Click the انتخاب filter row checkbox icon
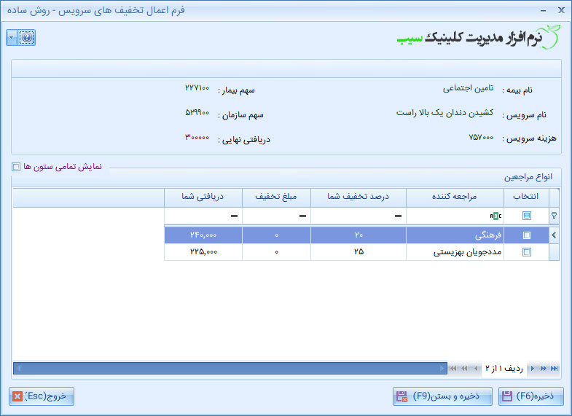 coord(526,216)
